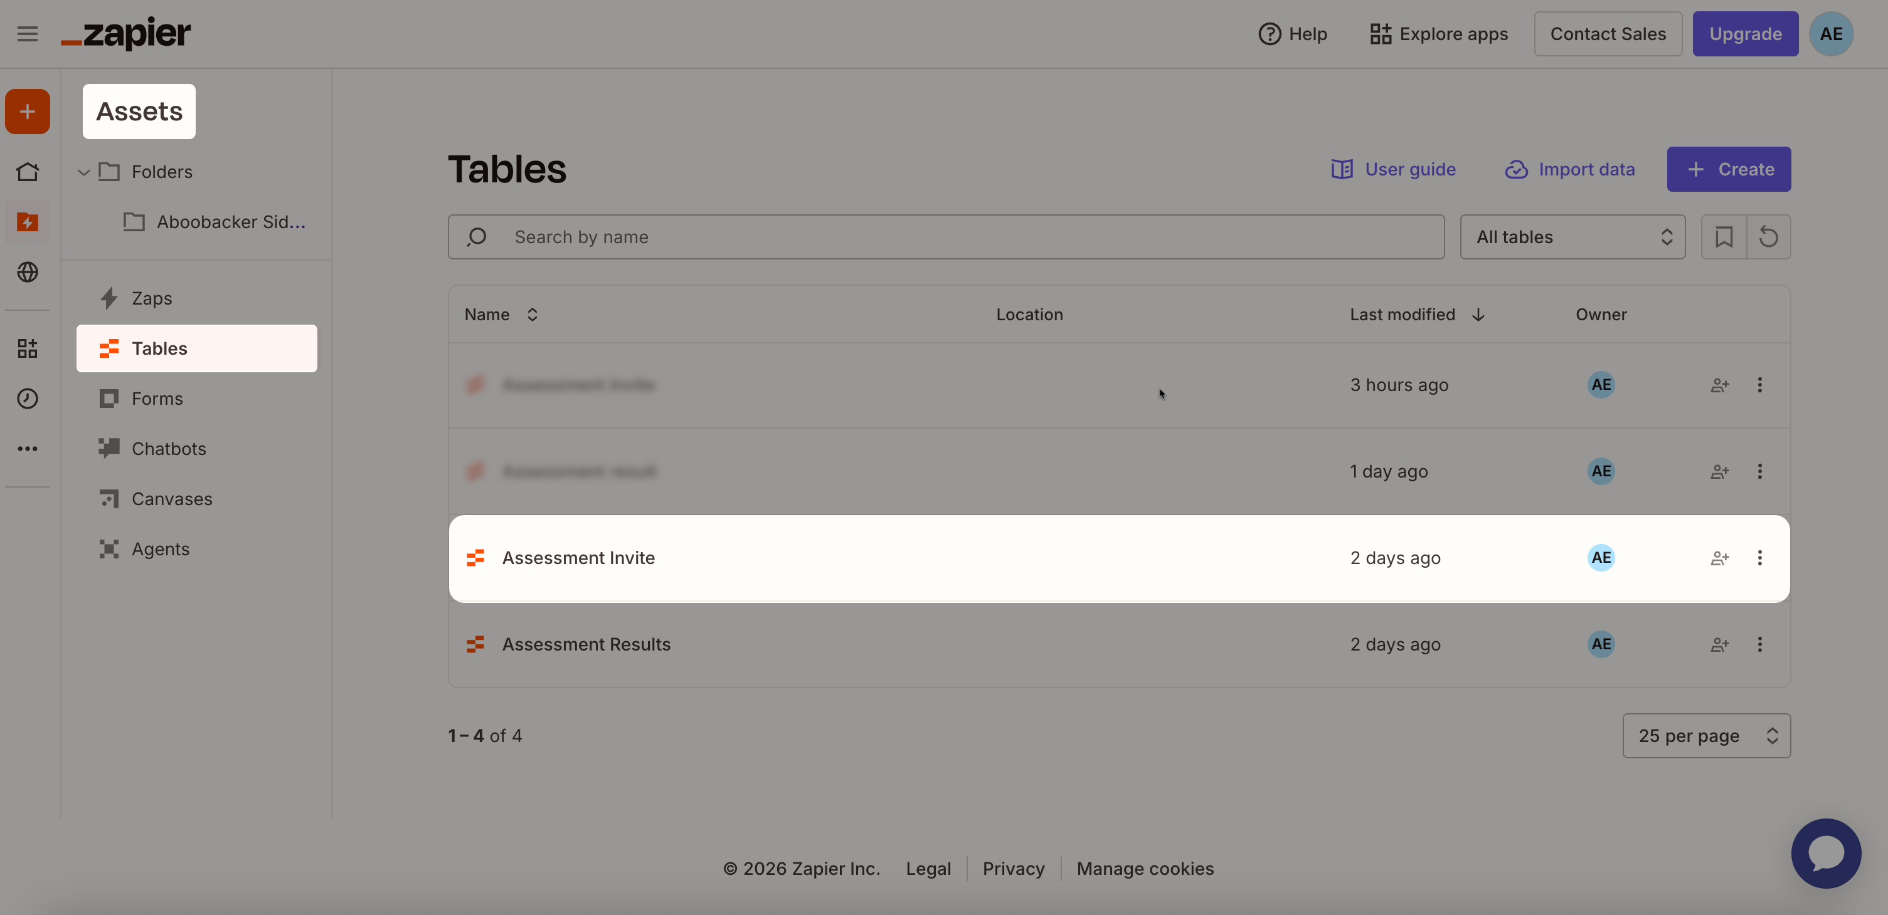This screenshot has height=915, width=1888.
Task: Open the globe icon in left rail
Action: pos(27,272)
